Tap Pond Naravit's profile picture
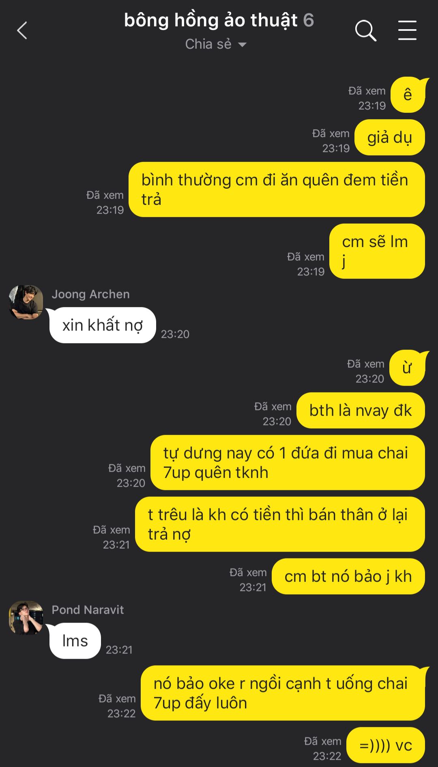 pos(26,618)
